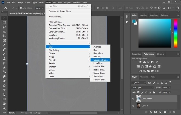The image size is (181, 115).
Task: Open the Kind filter dropdown
Action: tap(139, 83)
